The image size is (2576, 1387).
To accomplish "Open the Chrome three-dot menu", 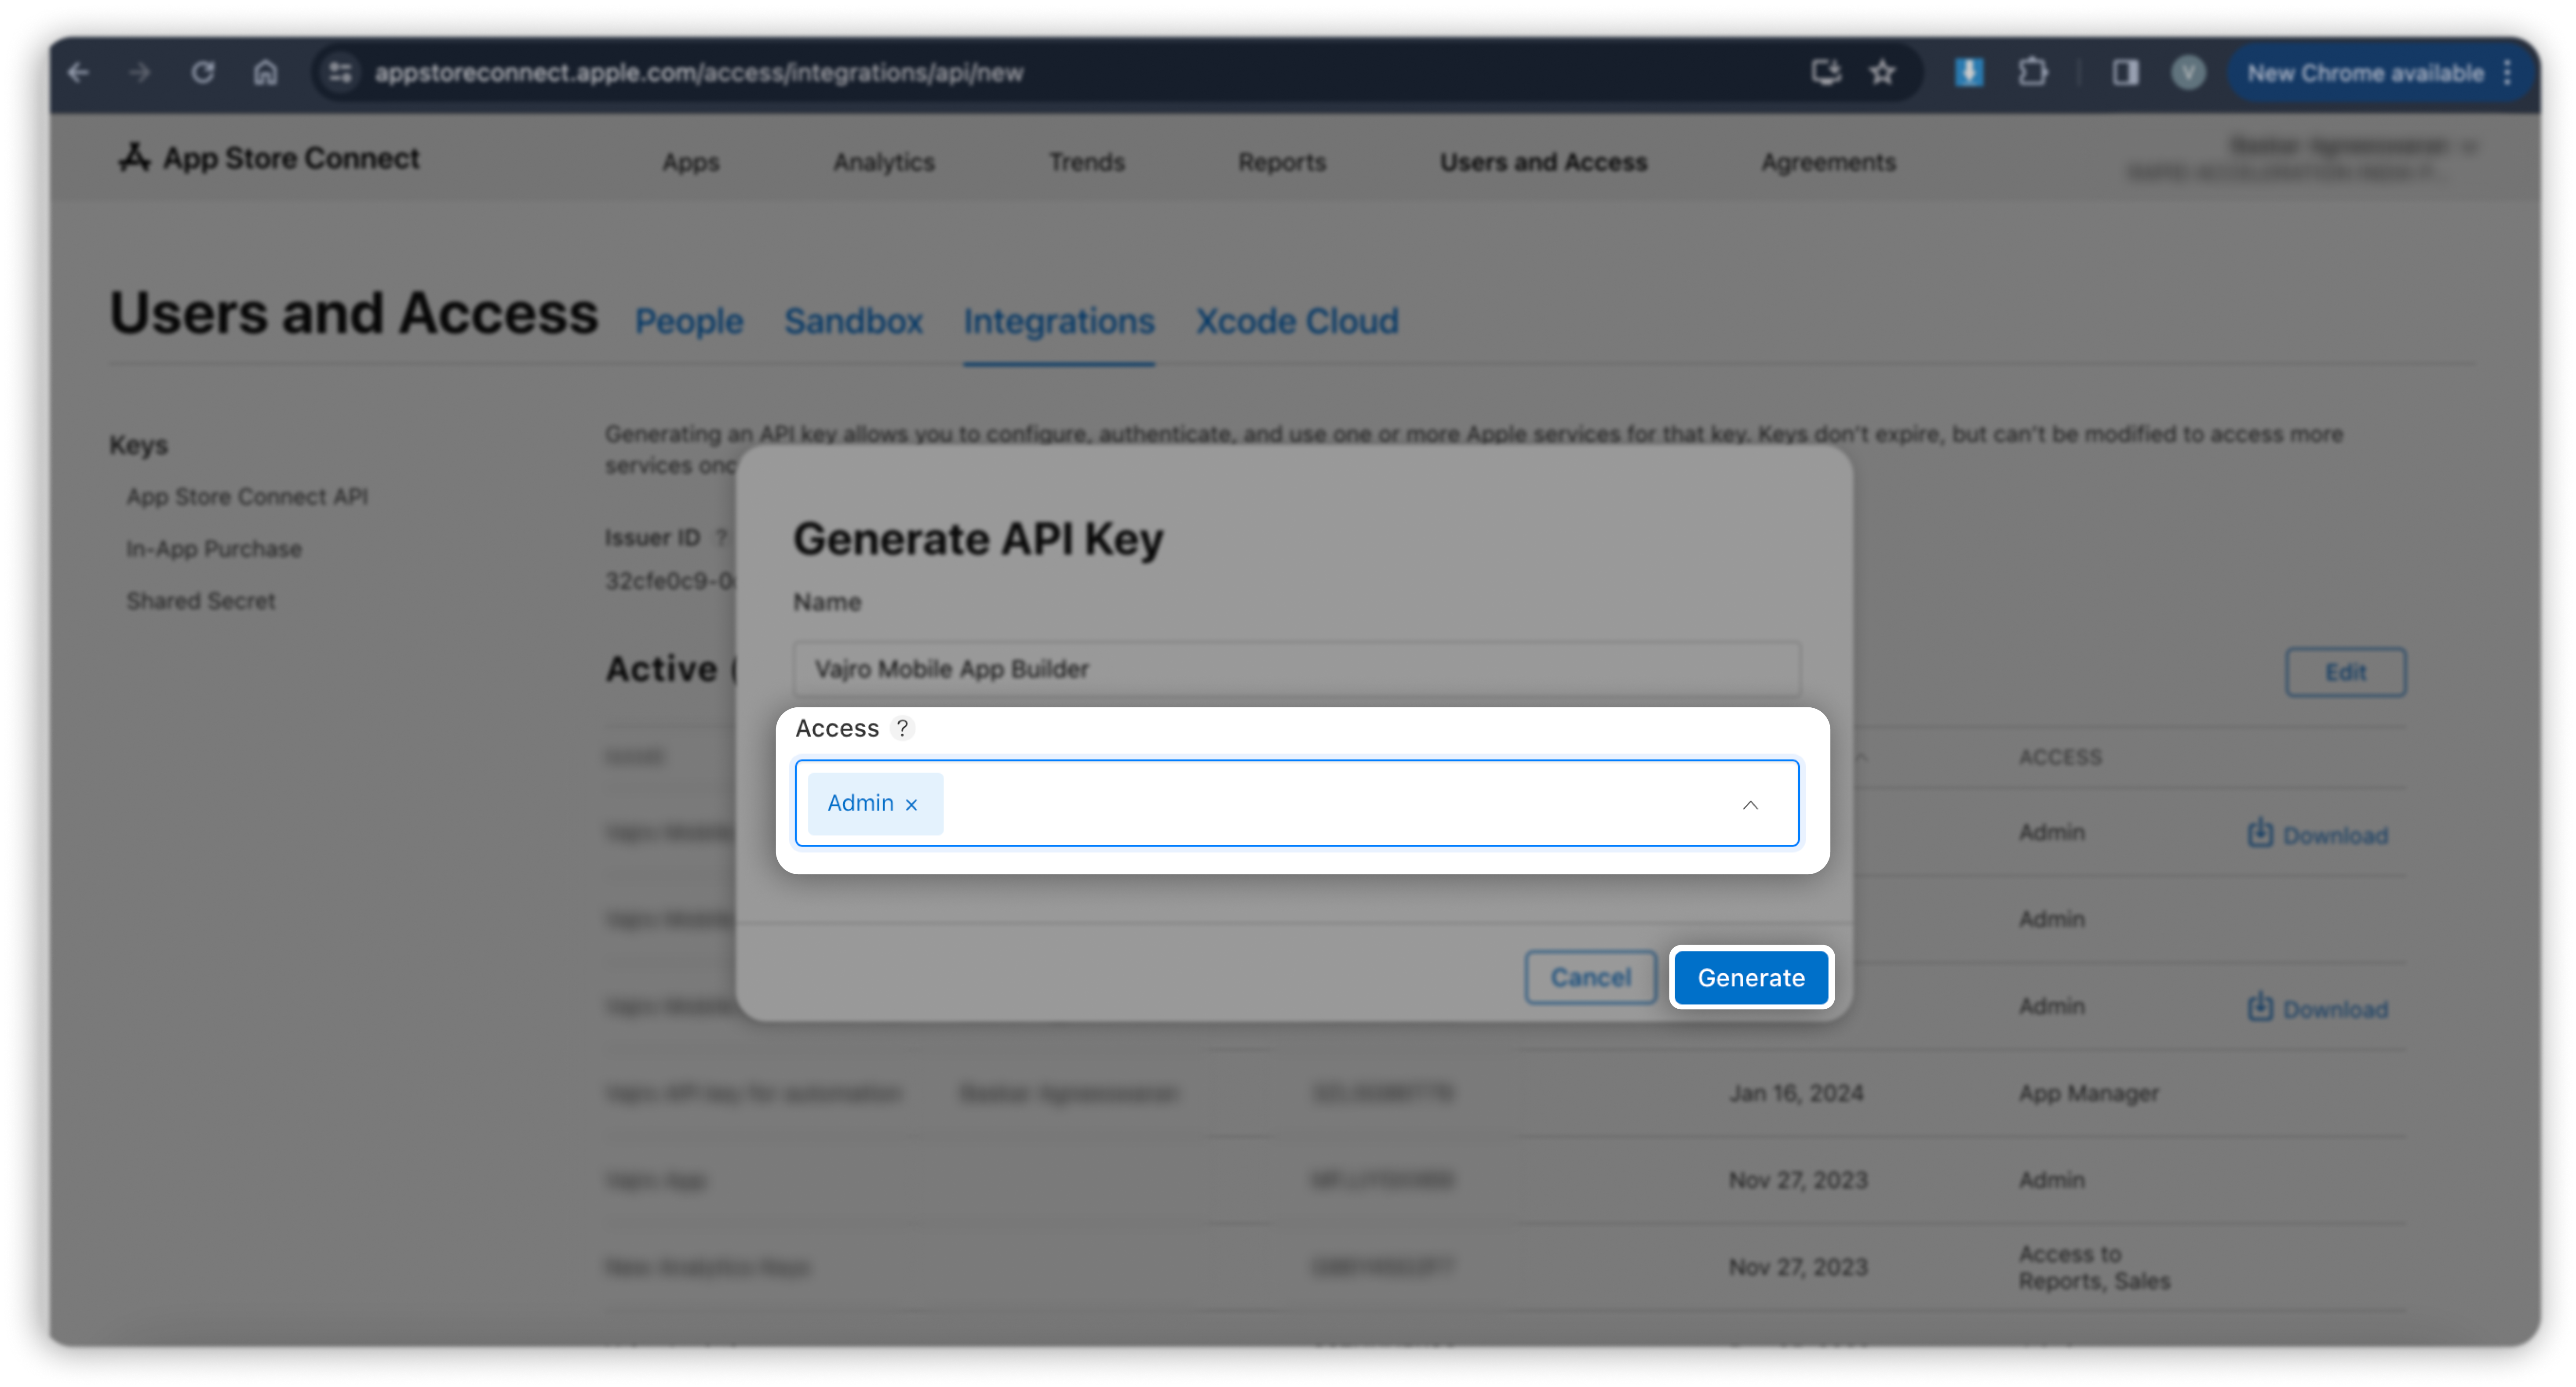I will pyautogui.click(x=2508, y=72).
